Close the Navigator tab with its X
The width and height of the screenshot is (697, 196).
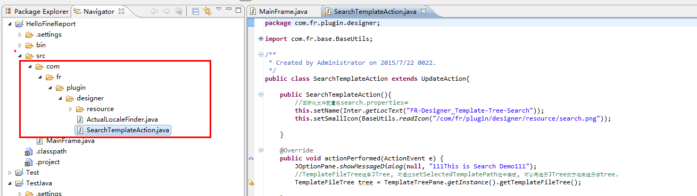coord(121,11)
